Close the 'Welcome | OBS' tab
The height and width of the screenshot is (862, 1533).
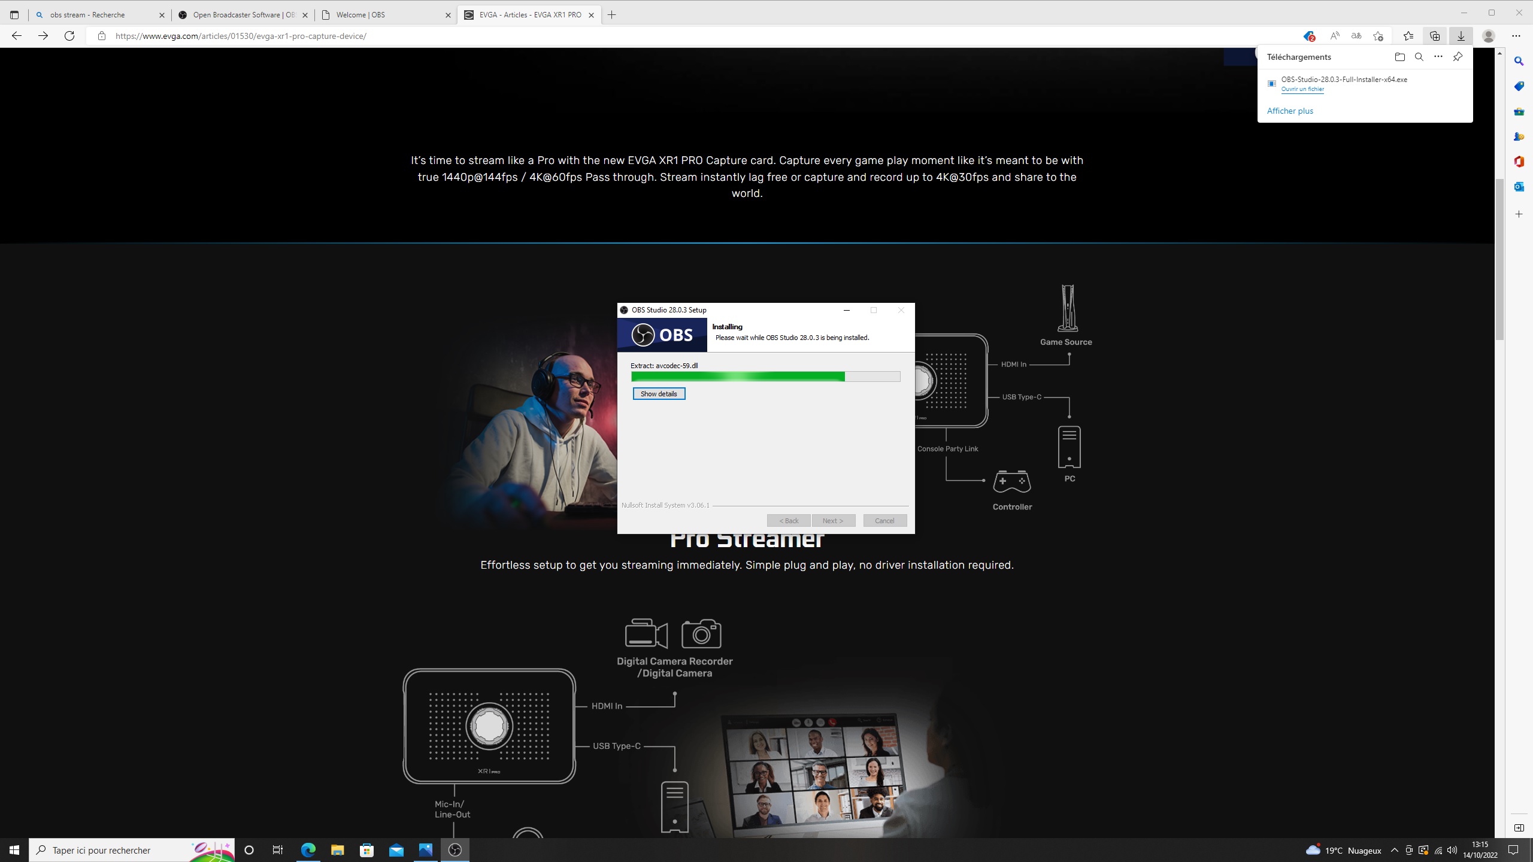point(448,15)
